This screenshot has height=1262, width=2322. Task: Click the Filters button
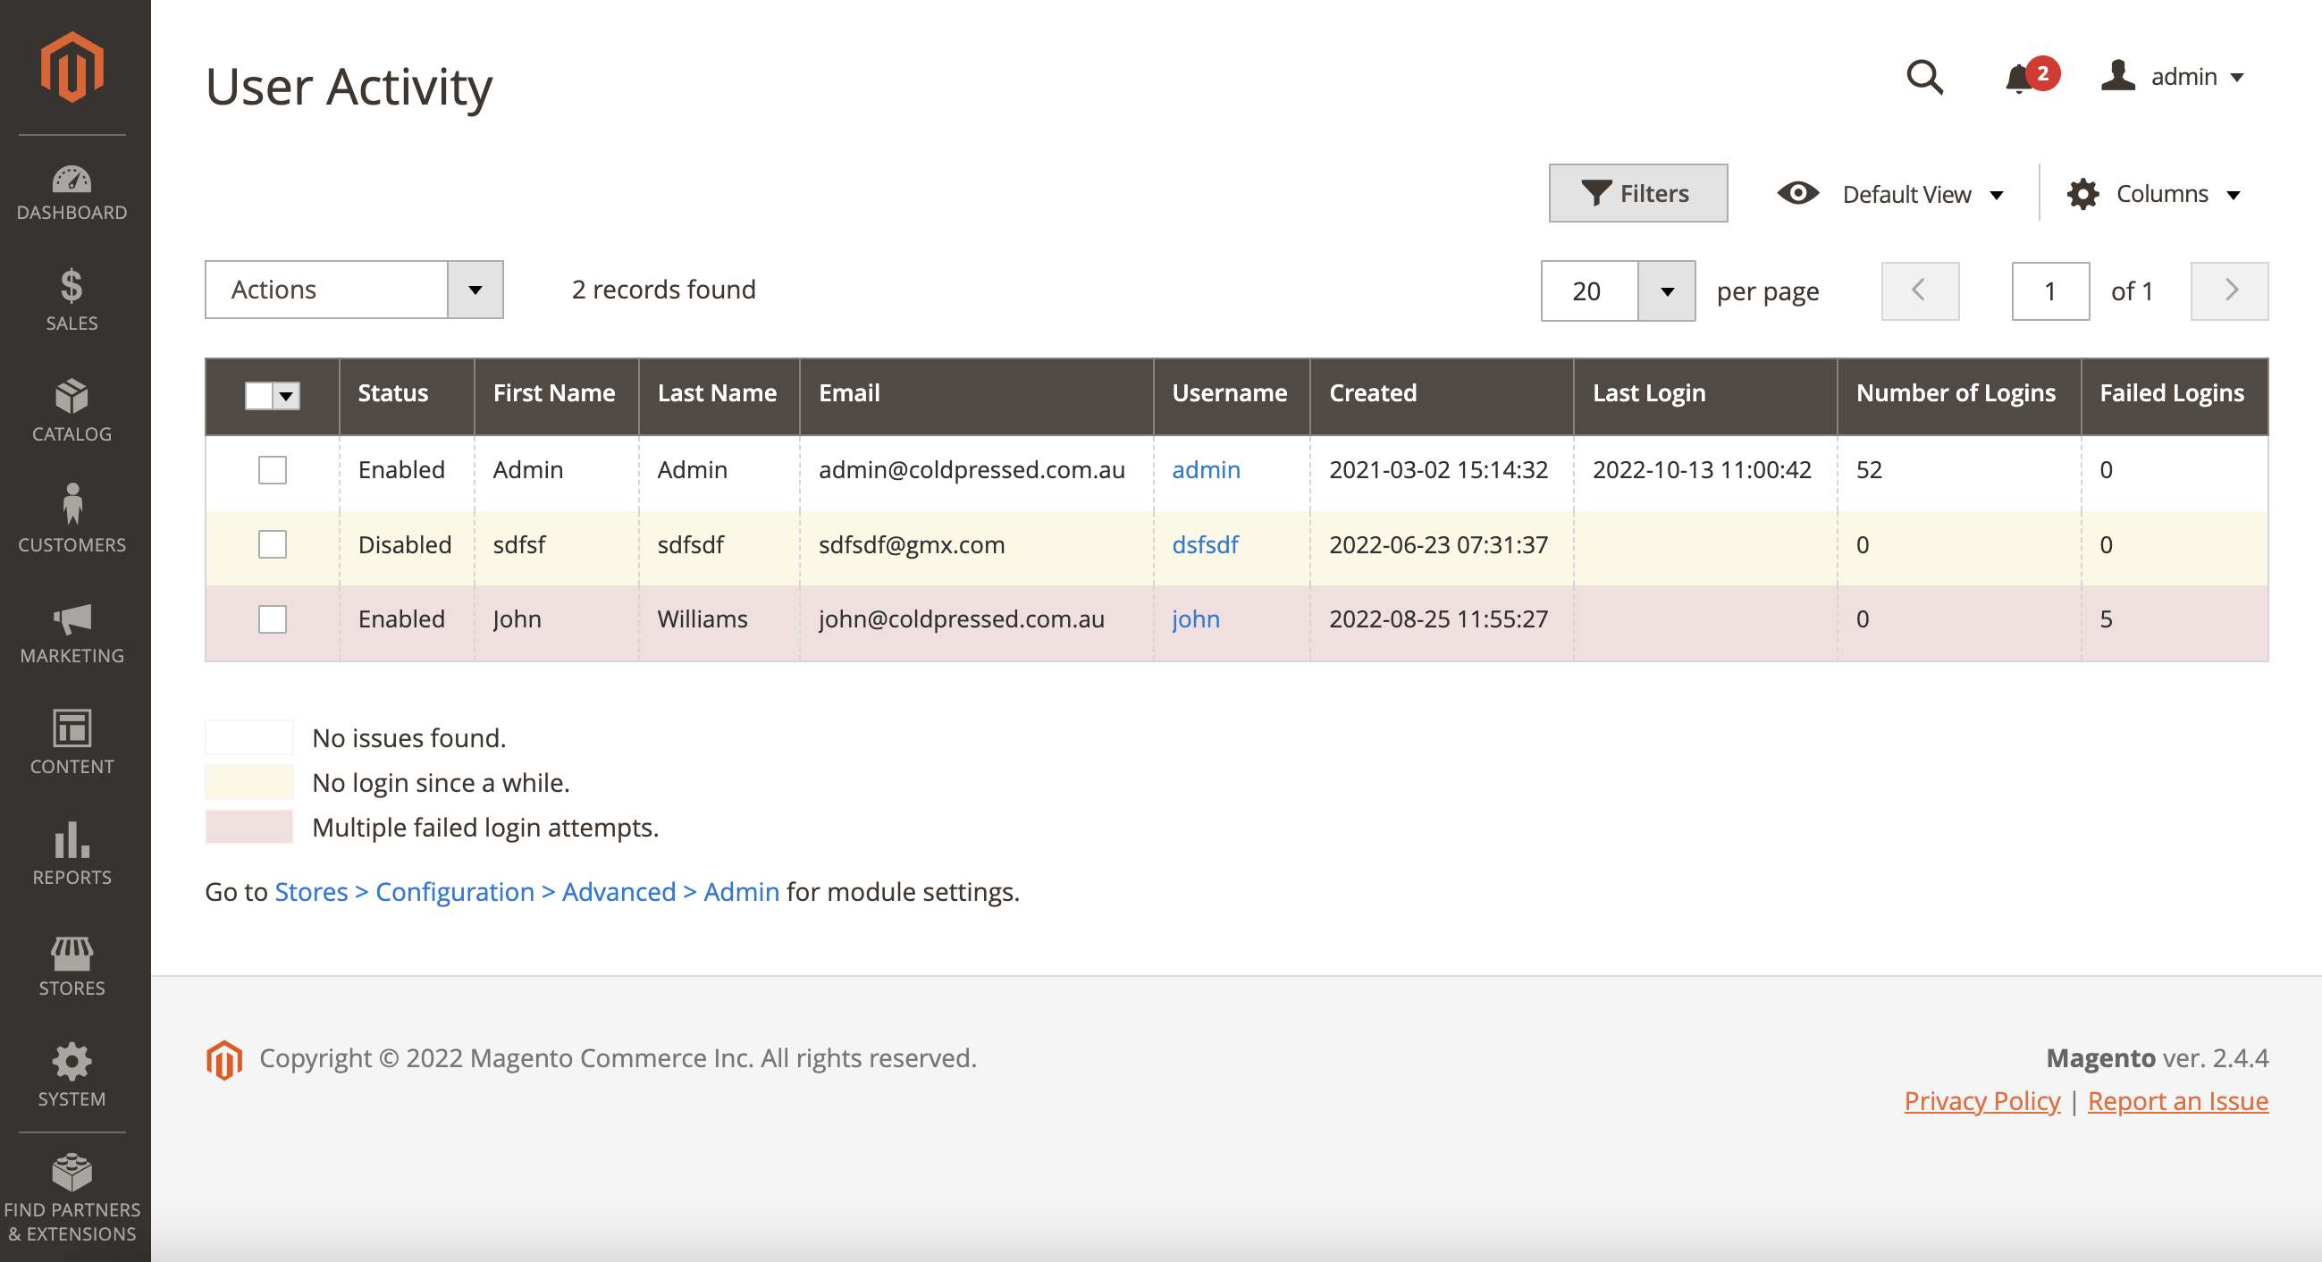(1637, 193)
